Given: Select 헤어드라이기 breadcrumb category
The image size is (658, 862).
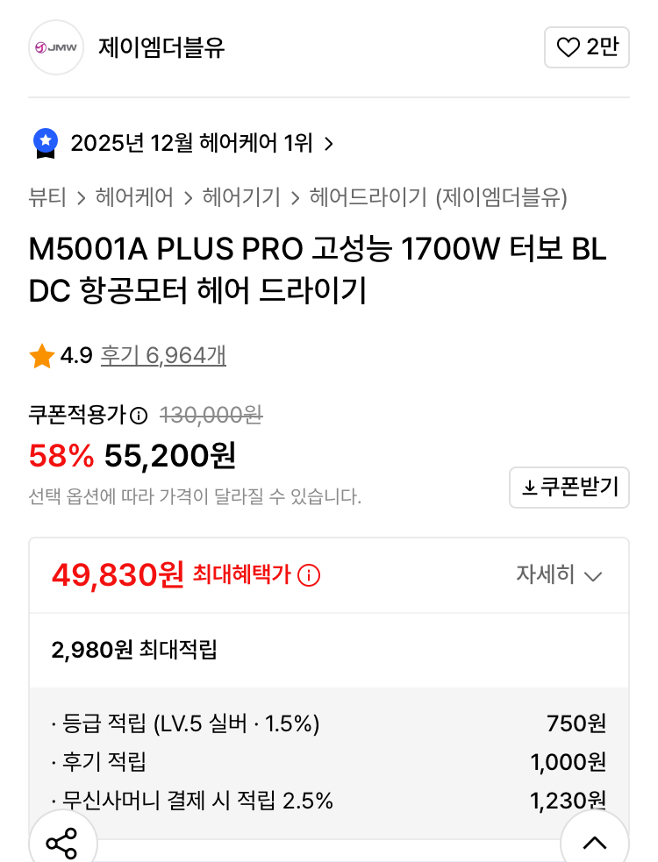Looking at the screenshot, I should [368, 197].
